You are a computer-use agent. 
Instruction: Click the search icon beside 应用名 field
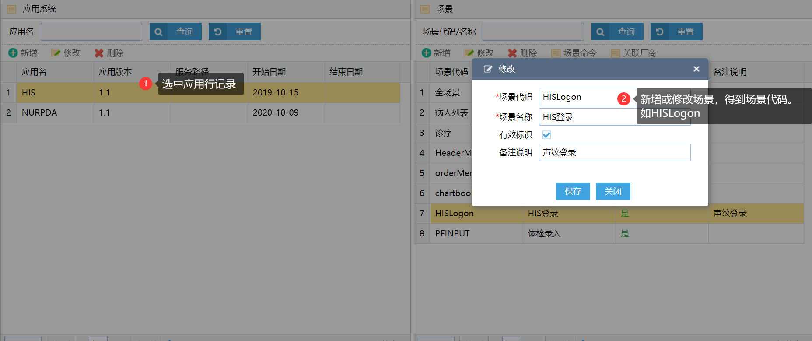158,32
